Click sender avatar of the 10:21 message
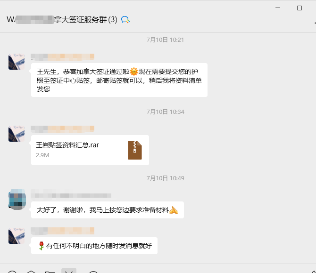The height and width of the screenshot is (273, 316). [17, 62]
